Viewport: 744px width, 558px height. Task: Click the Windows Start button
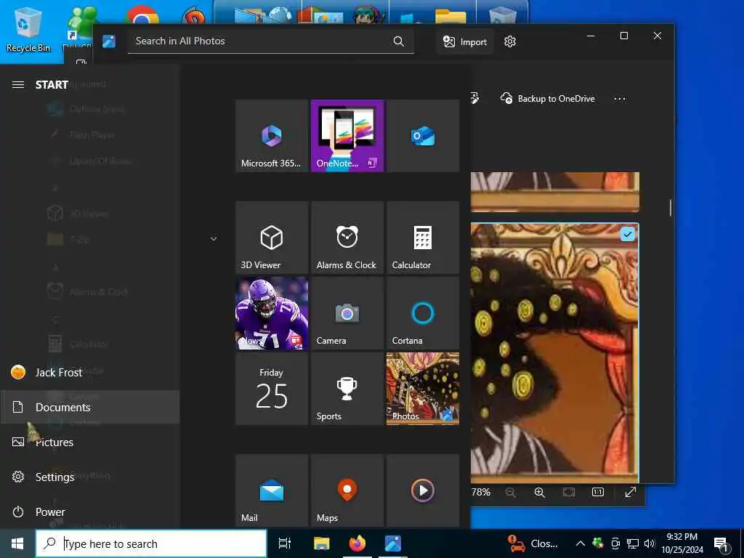click(17, 543)
